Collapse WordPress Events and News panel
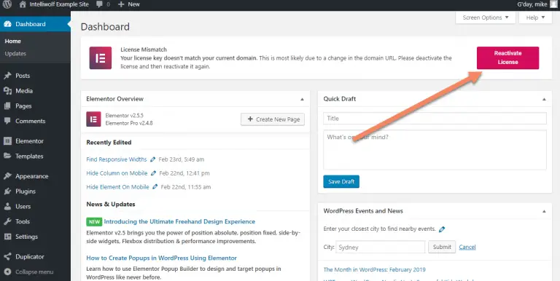The width and height of the screenshot is (560, 281). [544, 211]
